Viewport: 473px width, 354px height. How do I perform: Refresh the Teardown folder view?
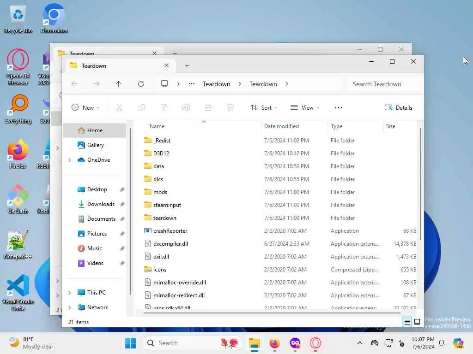point(141,84)
